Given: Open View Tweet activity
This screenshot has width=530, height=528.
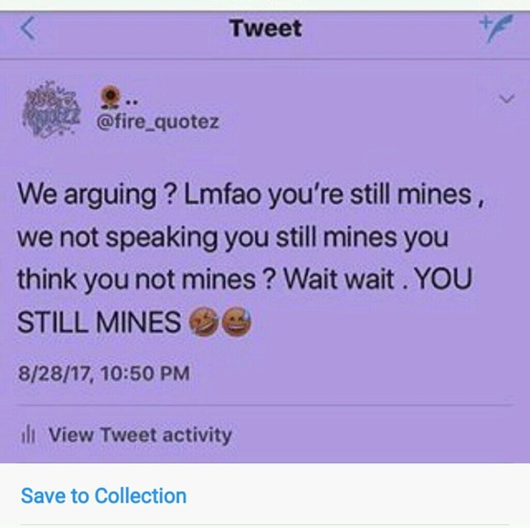Looking at the screenshot, I should [x=141, y=435].
